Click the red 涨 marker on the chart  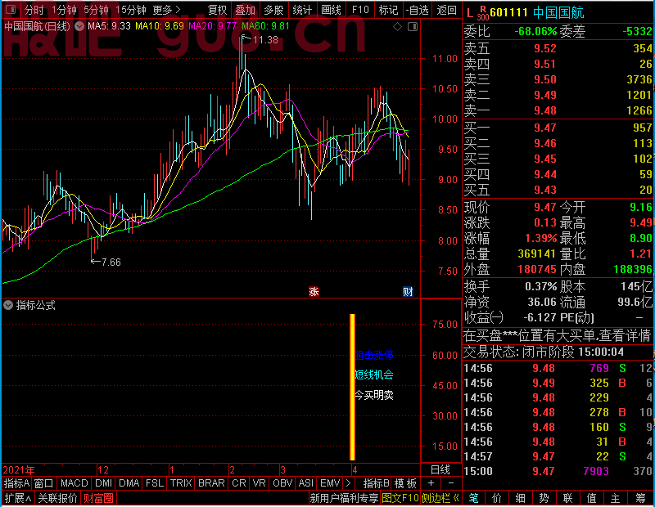(314, 291)
